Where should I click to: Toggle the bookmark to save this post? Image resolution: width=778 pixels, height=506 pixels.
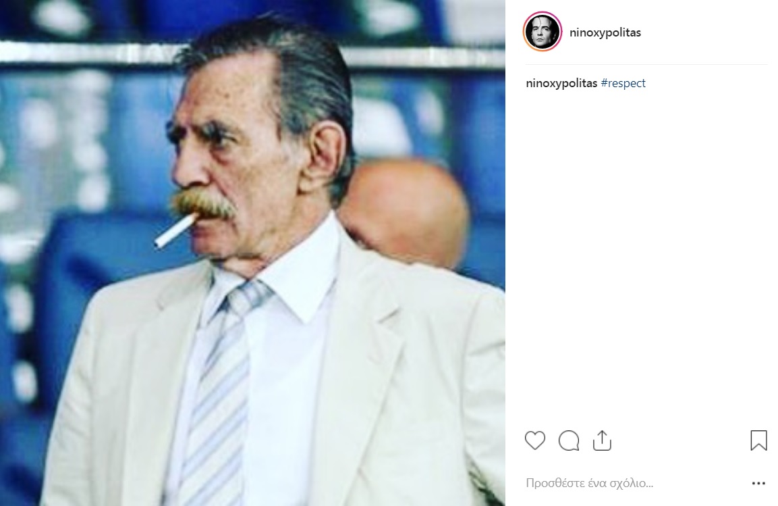tap(758, 440)
